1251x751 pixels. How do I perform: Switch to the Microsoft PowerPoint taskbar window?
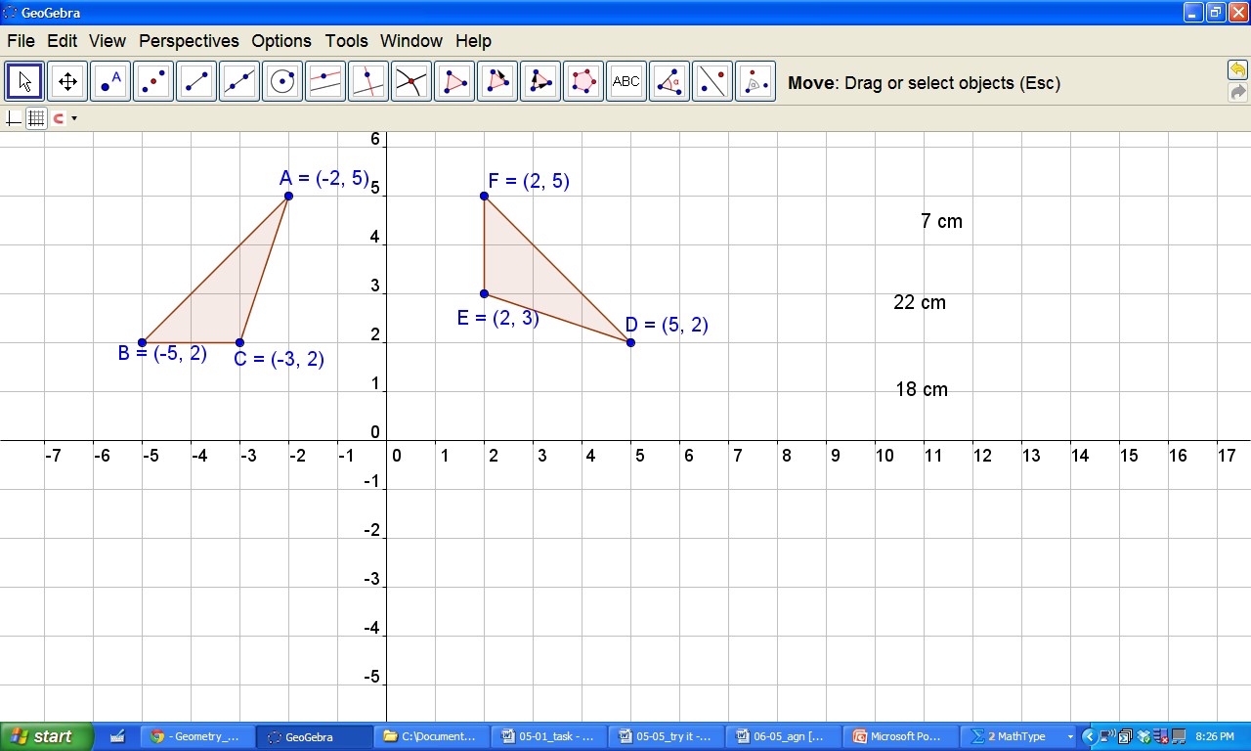(901, 736)
